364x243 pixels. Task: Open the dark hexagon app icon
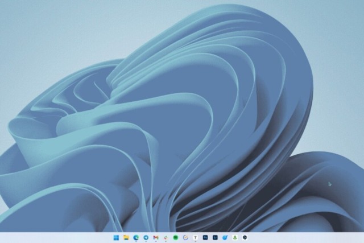click(x=245, y=237)
